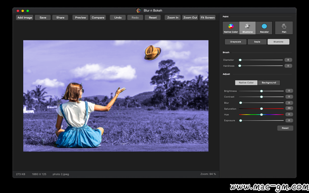This screenshot has width=309, height=193.
Task: Click the Blur value field
Action: click(x=289, y=103)
